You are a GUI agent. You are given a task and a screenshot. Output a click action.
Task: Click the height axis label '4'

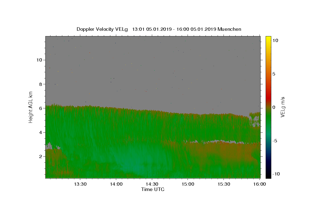[x=41, y=132]
